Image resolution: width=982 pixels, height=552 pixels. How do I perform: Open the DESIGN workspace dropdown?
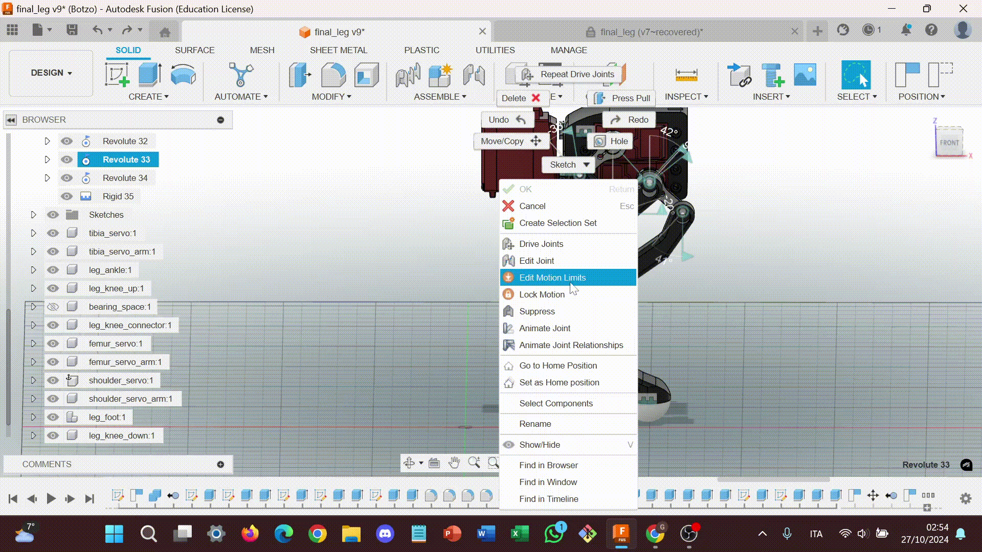[x=51, y=73]
